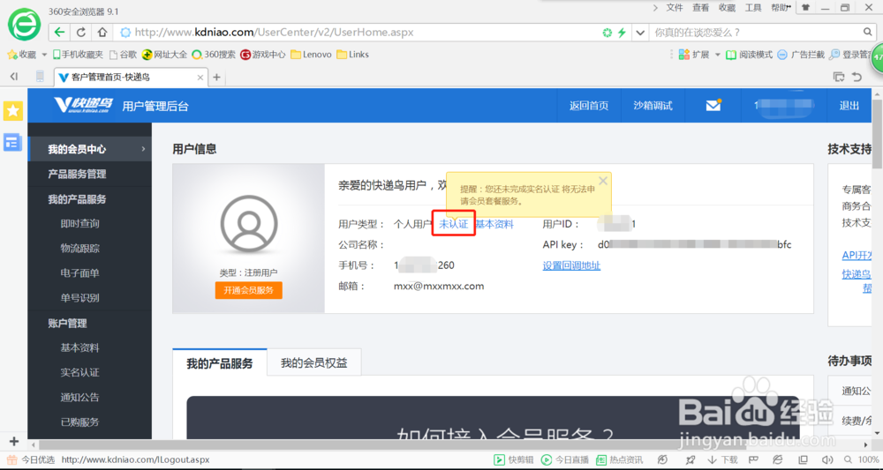Click 返回首页 in header
Image resolution: width=883 pixels, height=470 pixels.
588,106
